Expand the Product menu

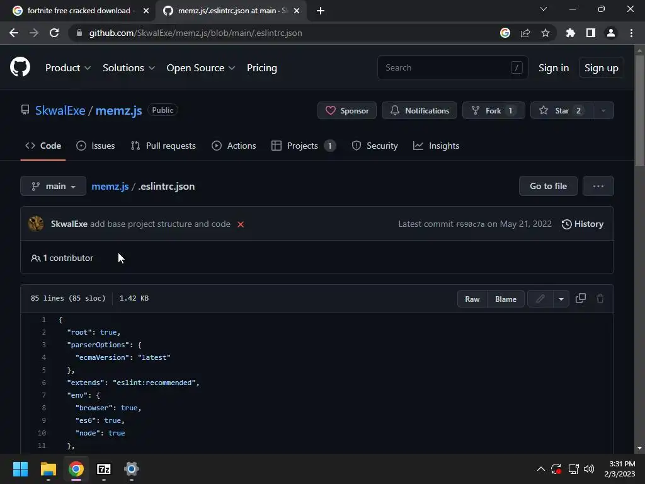pos(68,68)
